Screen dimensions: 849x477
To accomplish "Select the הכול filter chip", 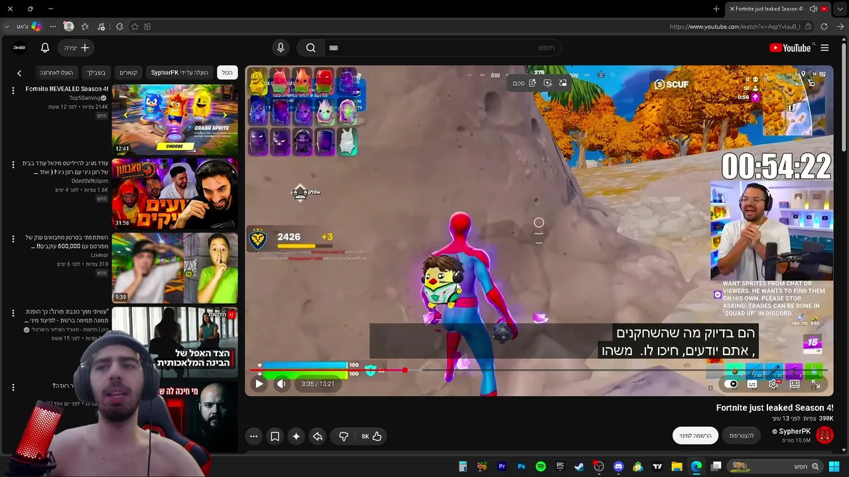I will tap(228, 72).
